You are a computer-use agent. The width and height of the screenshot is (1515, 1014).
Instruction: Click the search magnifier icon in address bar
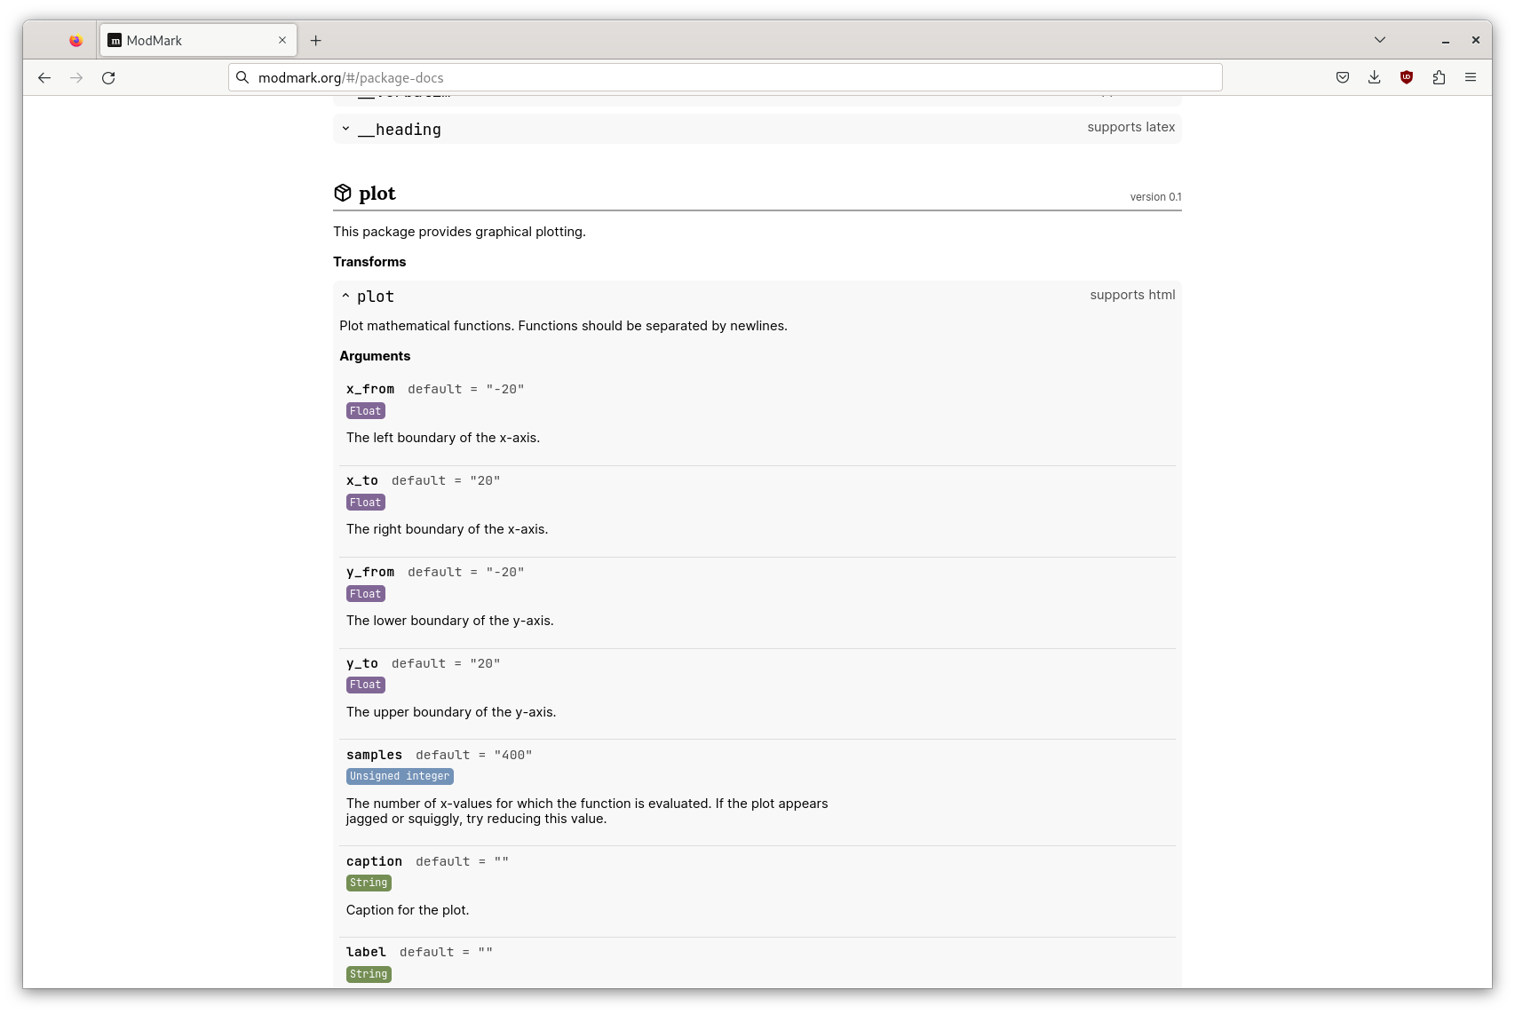tap(242, 77)
